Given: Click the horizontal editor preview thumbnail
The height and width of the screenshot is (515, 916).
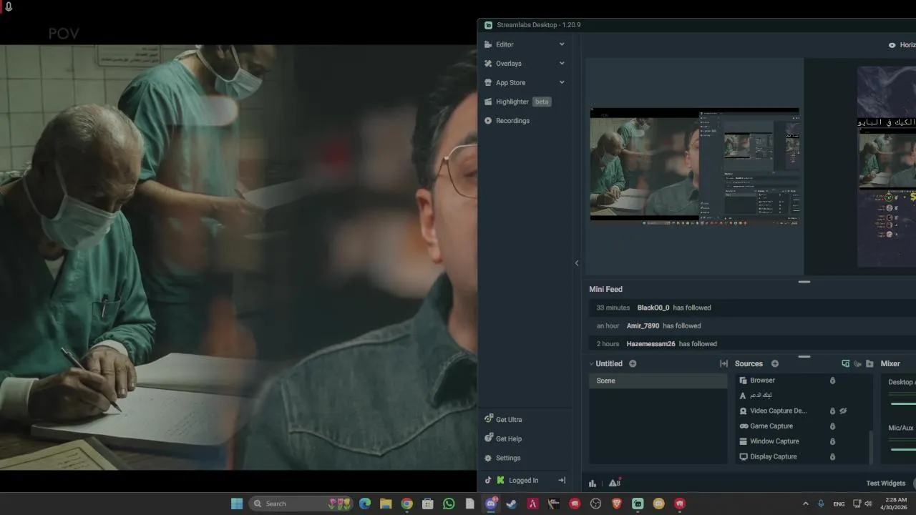Looking at the screenshot, I should pos(694,166).
